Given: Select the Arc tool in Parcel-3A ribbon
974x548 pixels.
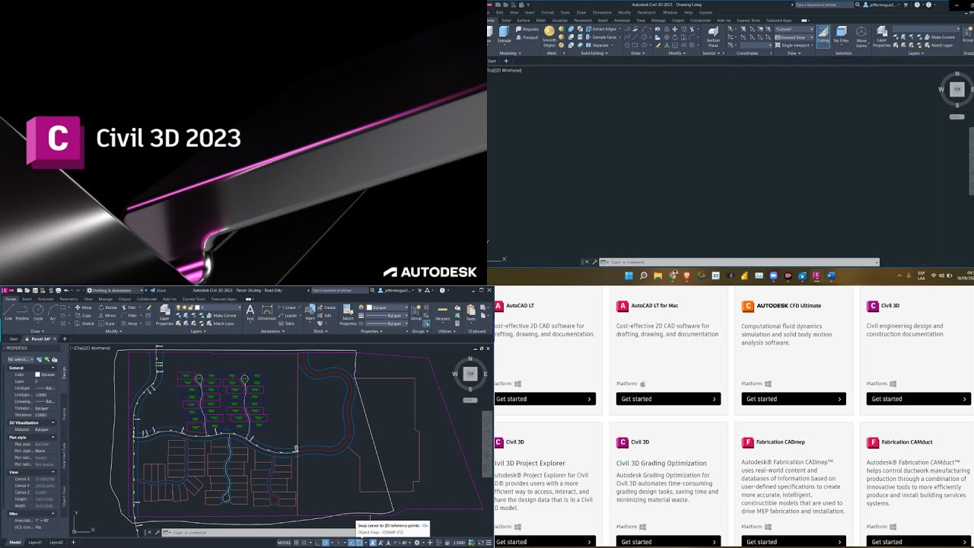Looking at the screenshot, I should tap(53, 312).
